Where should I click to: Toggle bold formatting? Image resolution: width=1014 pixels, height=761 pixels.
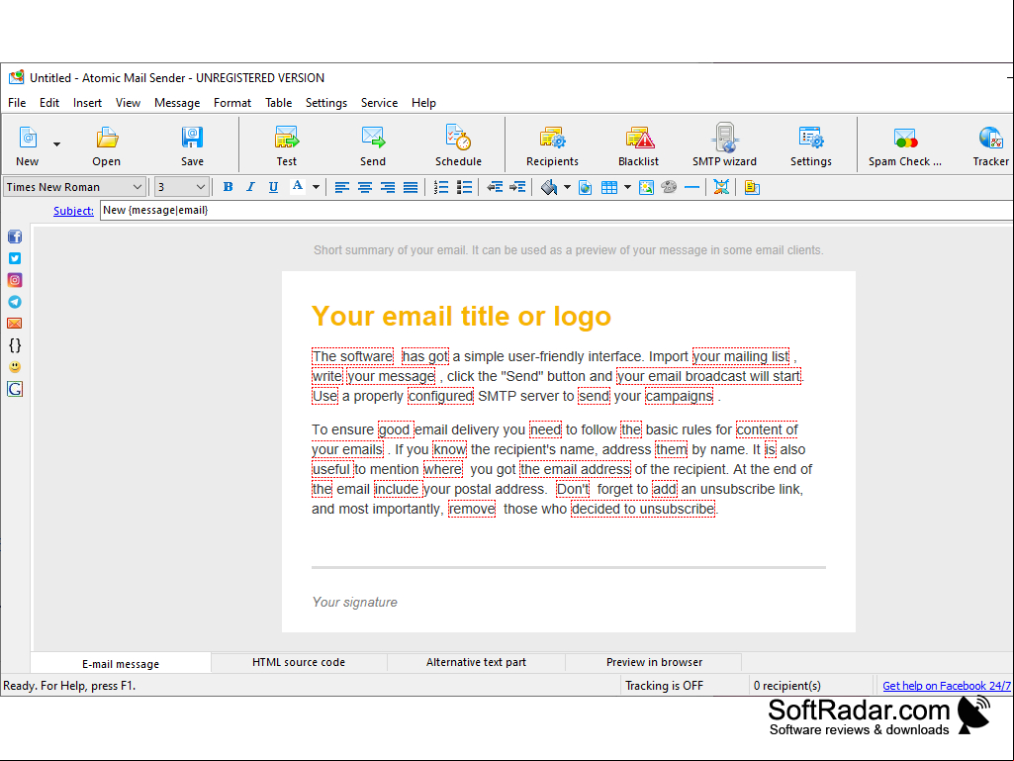[x=228, y=187]
